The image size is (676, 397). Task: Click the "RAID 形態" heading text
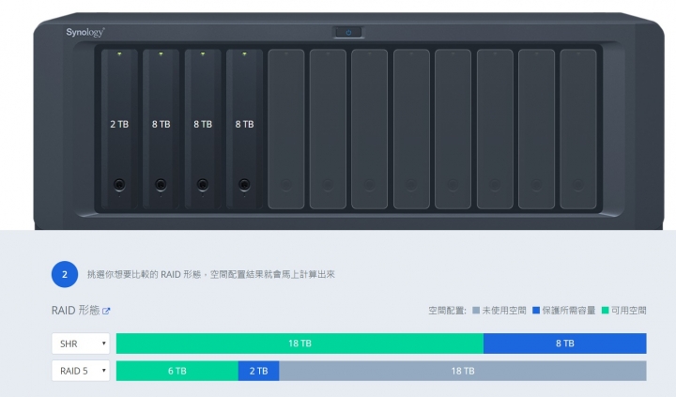75,311
